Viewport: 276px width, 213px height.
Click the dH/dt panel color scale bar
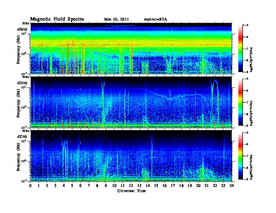tap(240, 48)
